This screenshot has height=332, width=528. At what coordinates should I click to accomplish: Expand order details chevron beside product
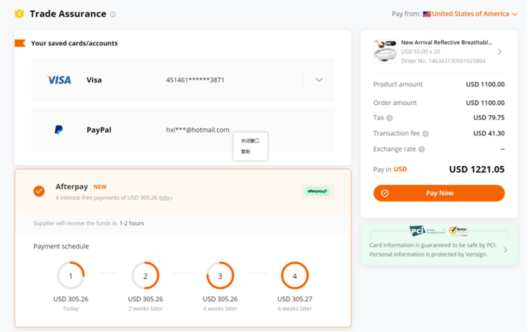499,52
